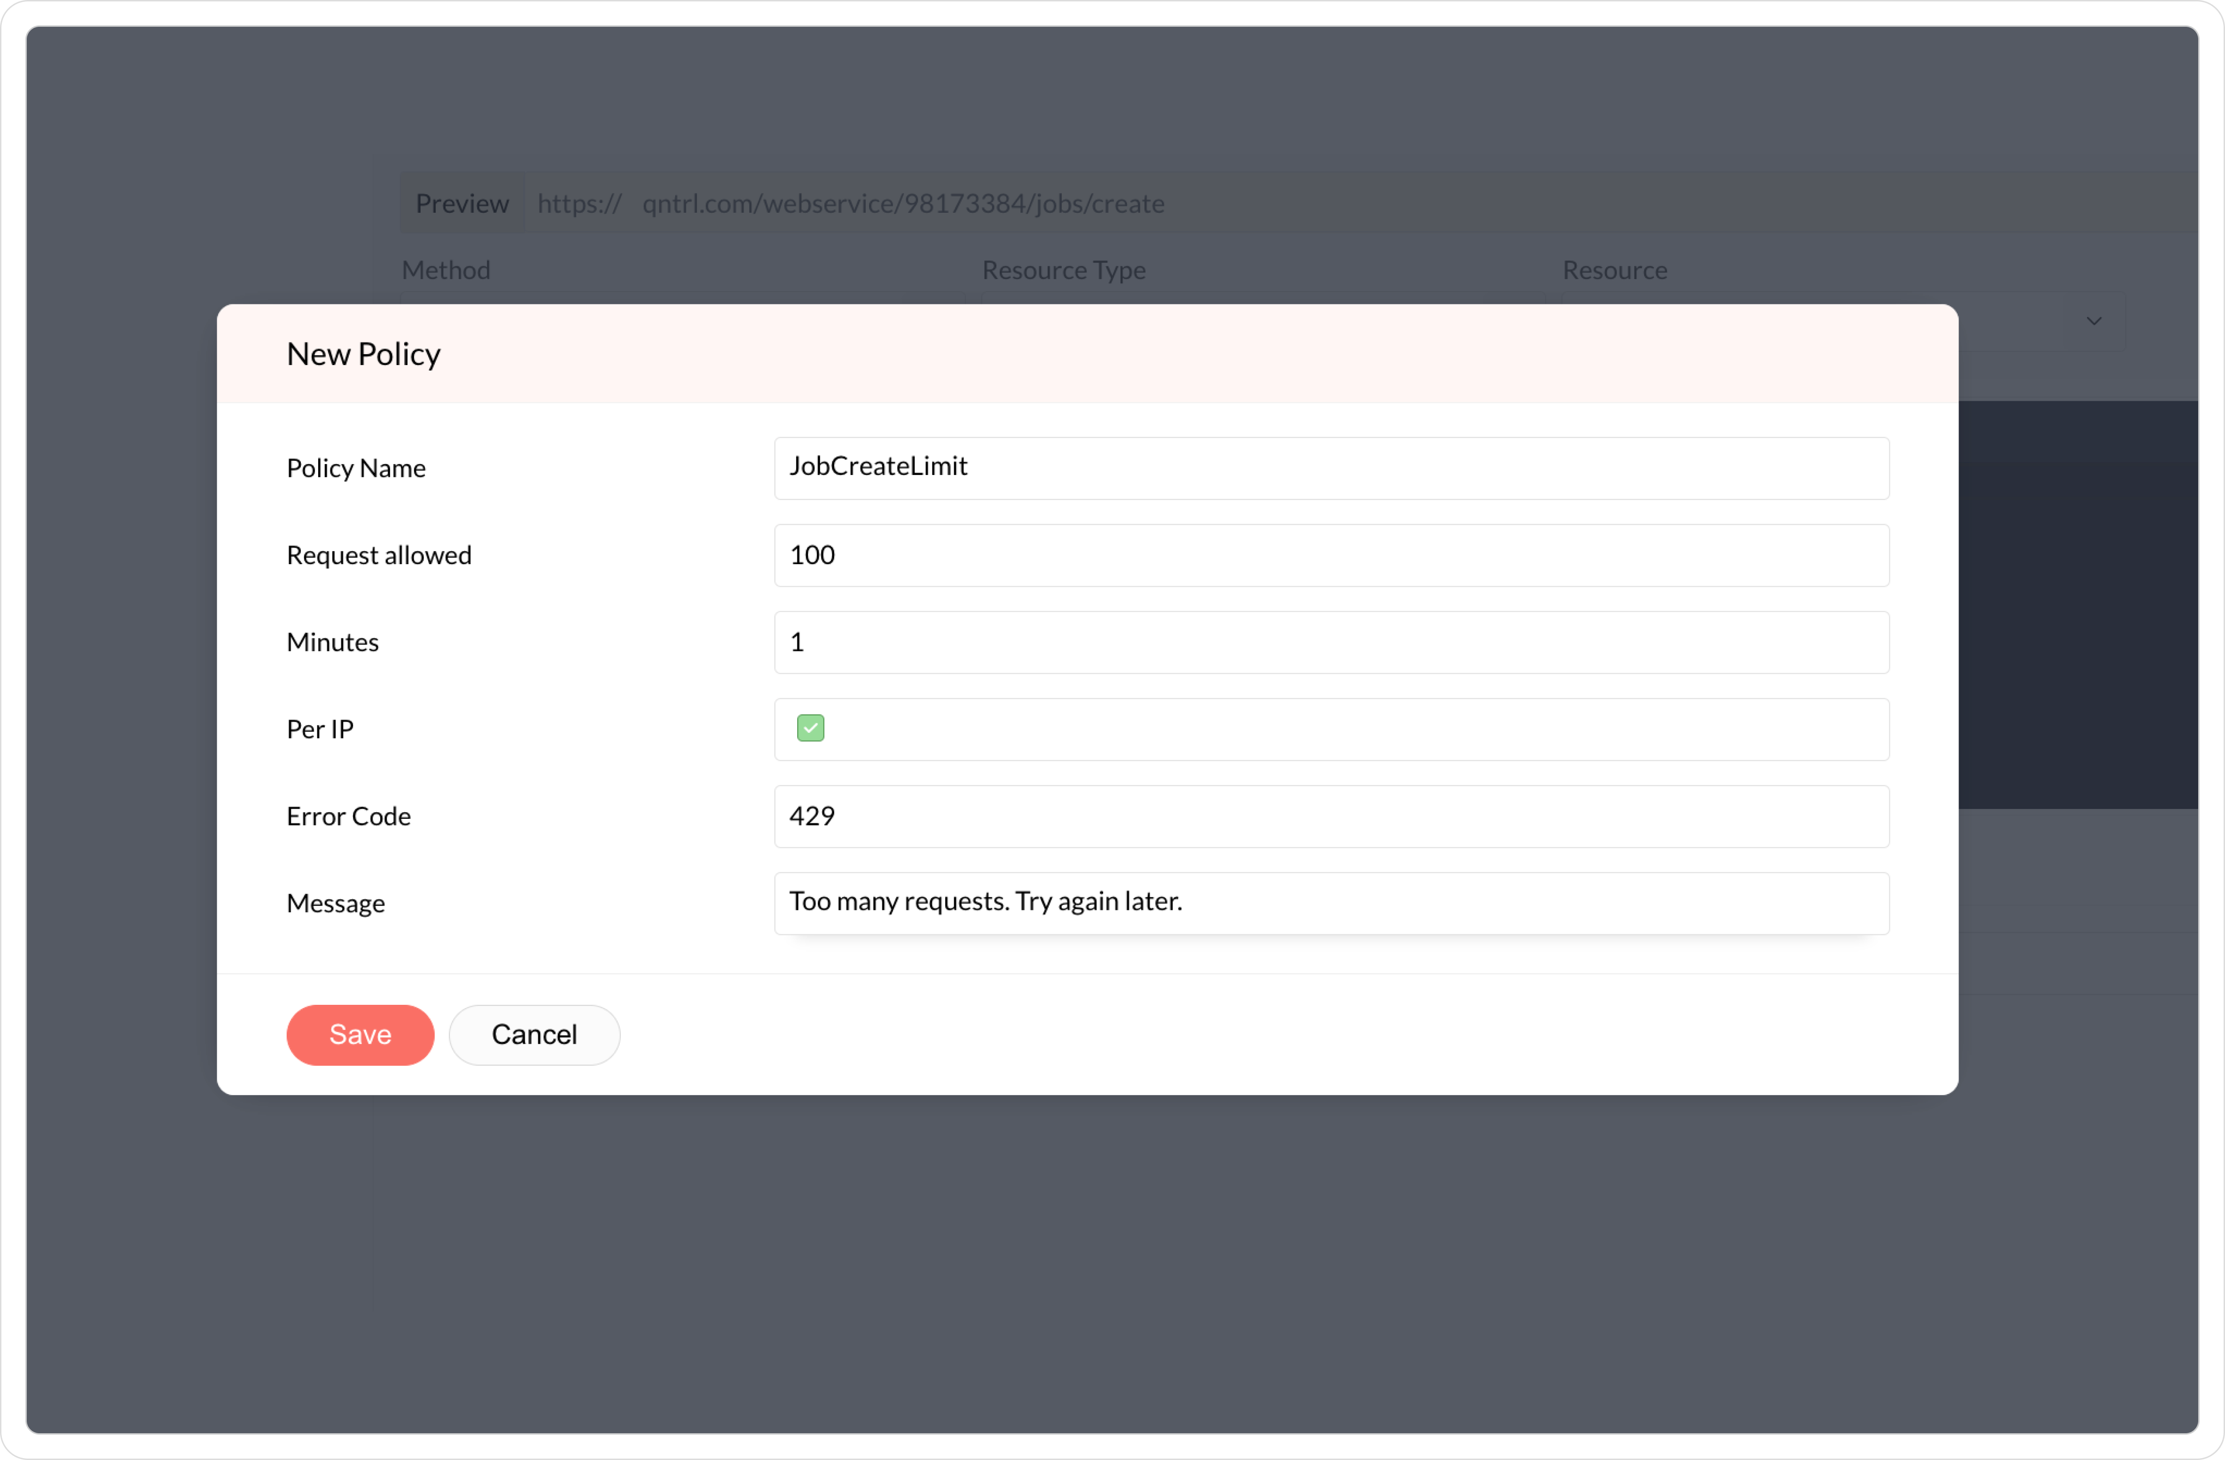Click the Save button
The height and width of the screenshot is (1460, 2225).
(x=360, y=1034)
